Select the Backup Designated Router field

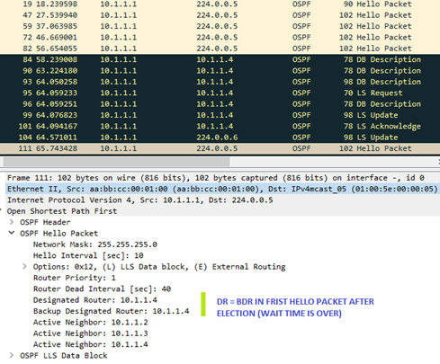pyautogui.click(x=111, y=311)
